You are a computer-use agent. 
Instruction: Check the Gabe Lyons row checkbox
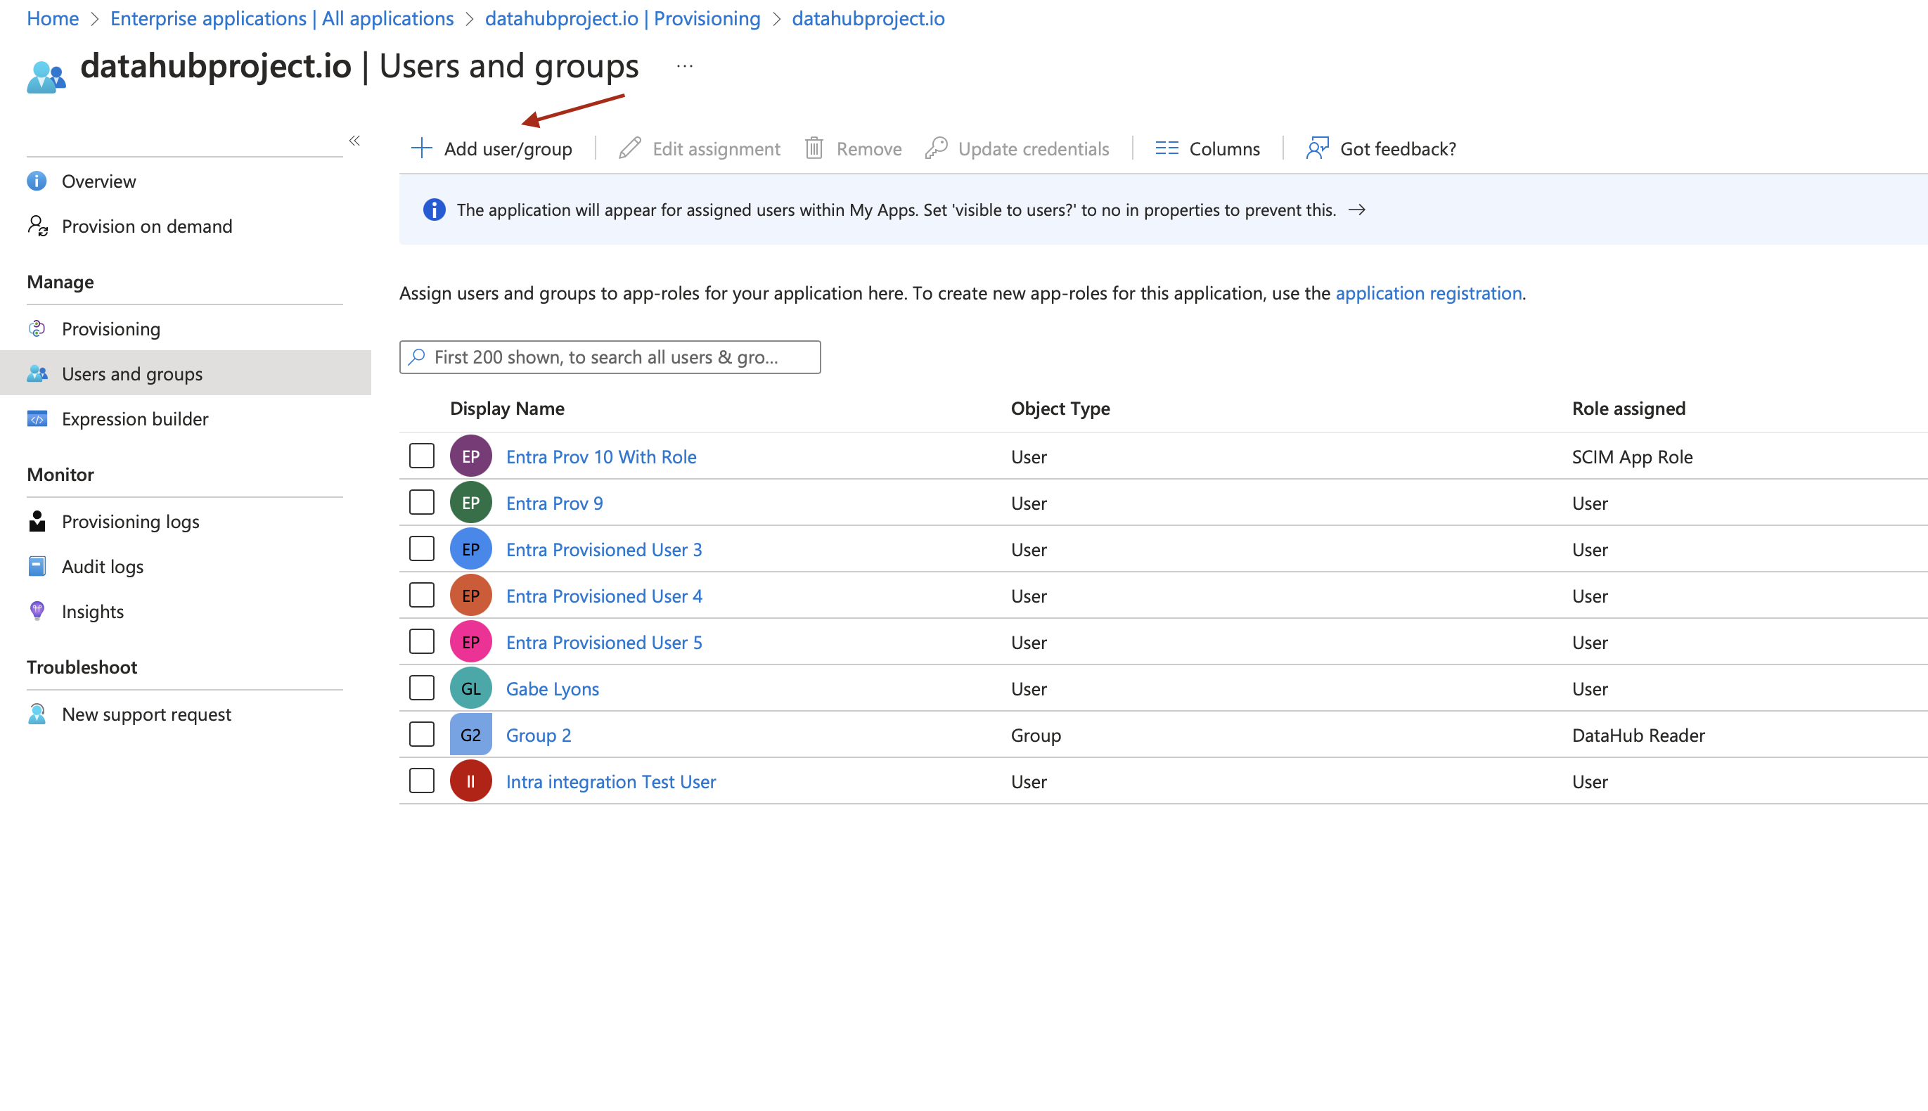[x=421, y=688]
